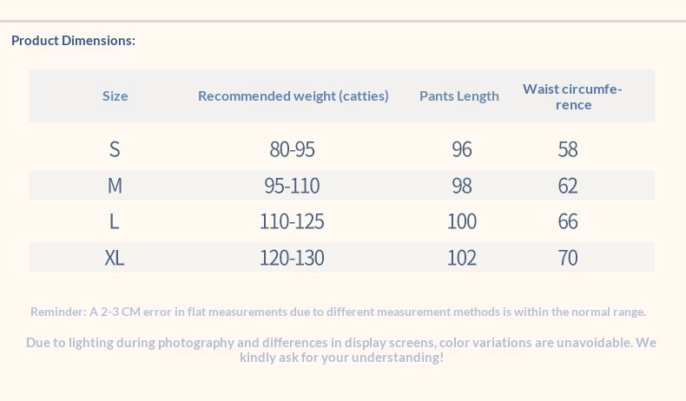Click the 120-130 weight value
The height and width of the screenshot is (401, 686).
click(x=292, y=258)
